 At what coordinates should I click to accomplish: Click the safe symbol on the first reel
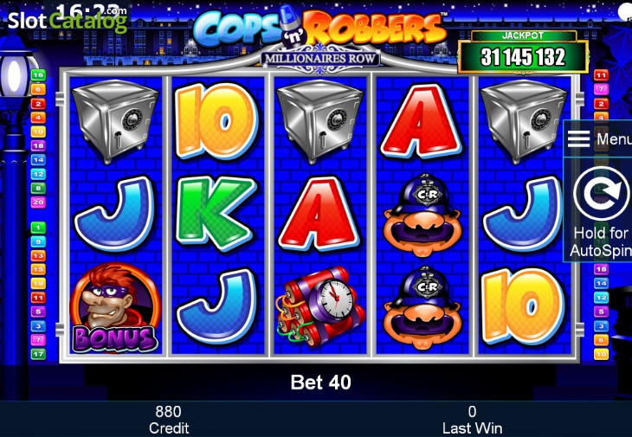(x=115, y=121)
